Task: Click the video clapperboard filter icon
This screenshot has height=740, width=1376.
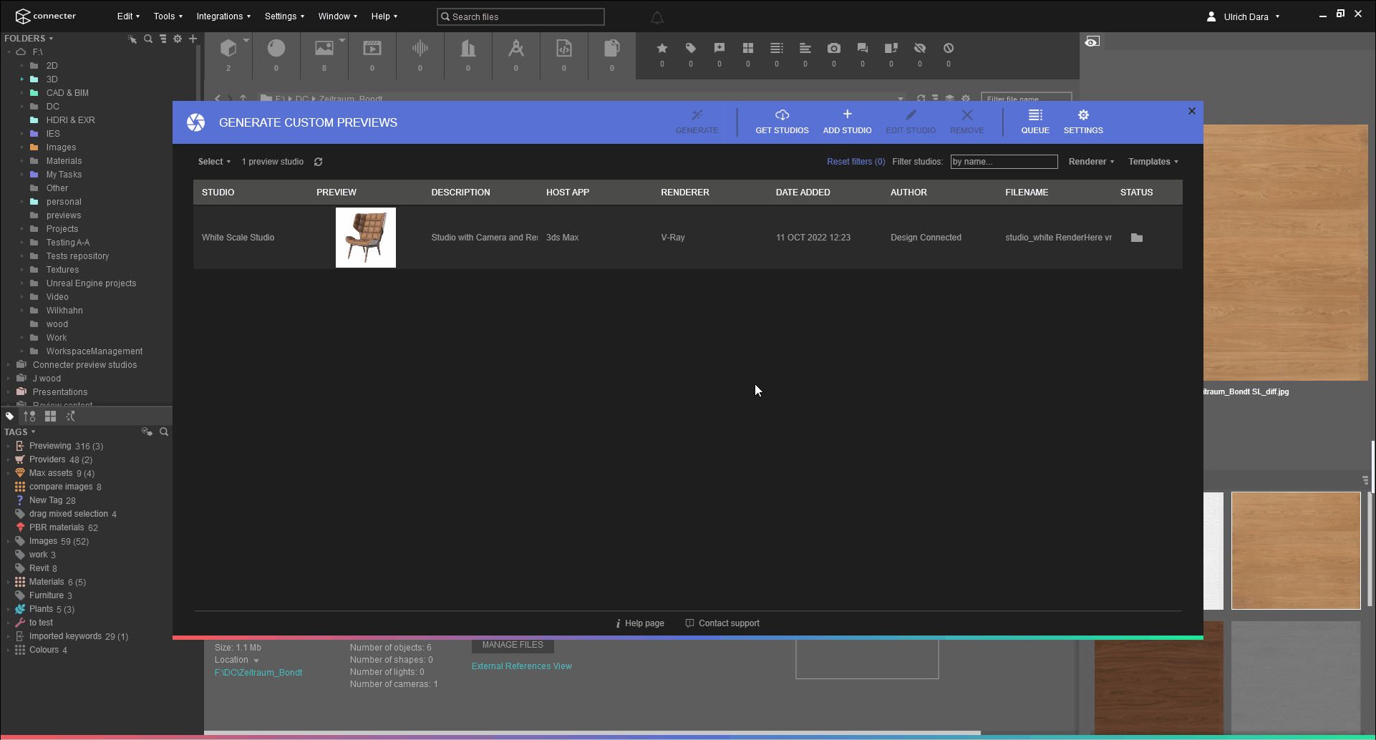Action: (x=372, y=48)
